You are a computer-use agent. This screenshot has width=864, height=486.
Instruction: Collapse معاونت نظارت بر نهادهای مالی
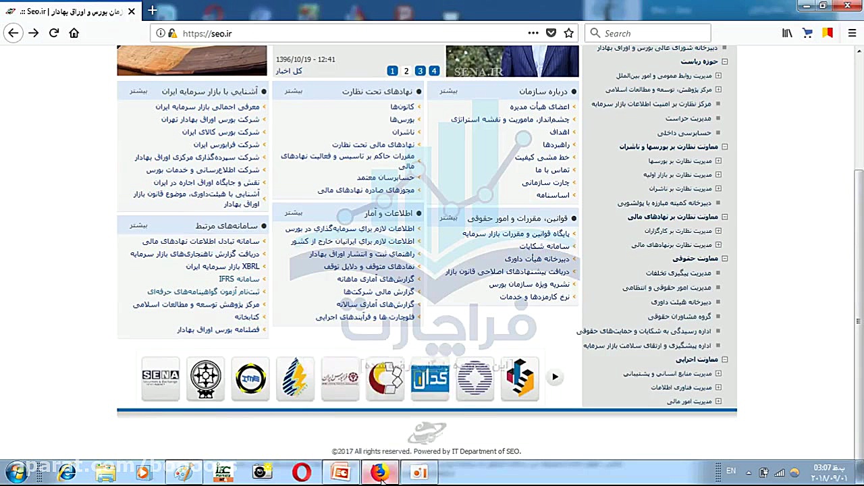coord(724,217)
